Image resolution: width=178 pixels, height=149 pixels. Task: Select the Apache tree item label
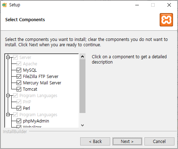click(x=30, y=64)
